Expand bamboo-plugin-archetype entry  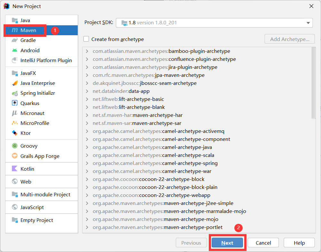87,51
